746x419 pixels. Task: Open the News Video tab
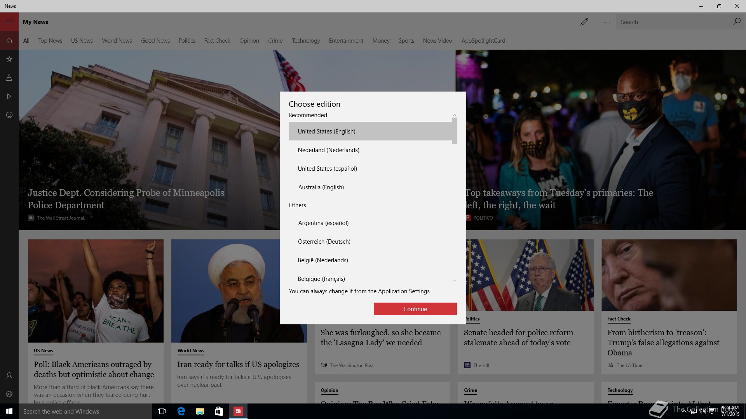[x=437, y=41]
